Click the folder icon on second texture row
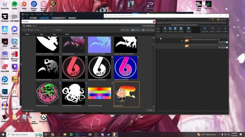 pos(227,48)
